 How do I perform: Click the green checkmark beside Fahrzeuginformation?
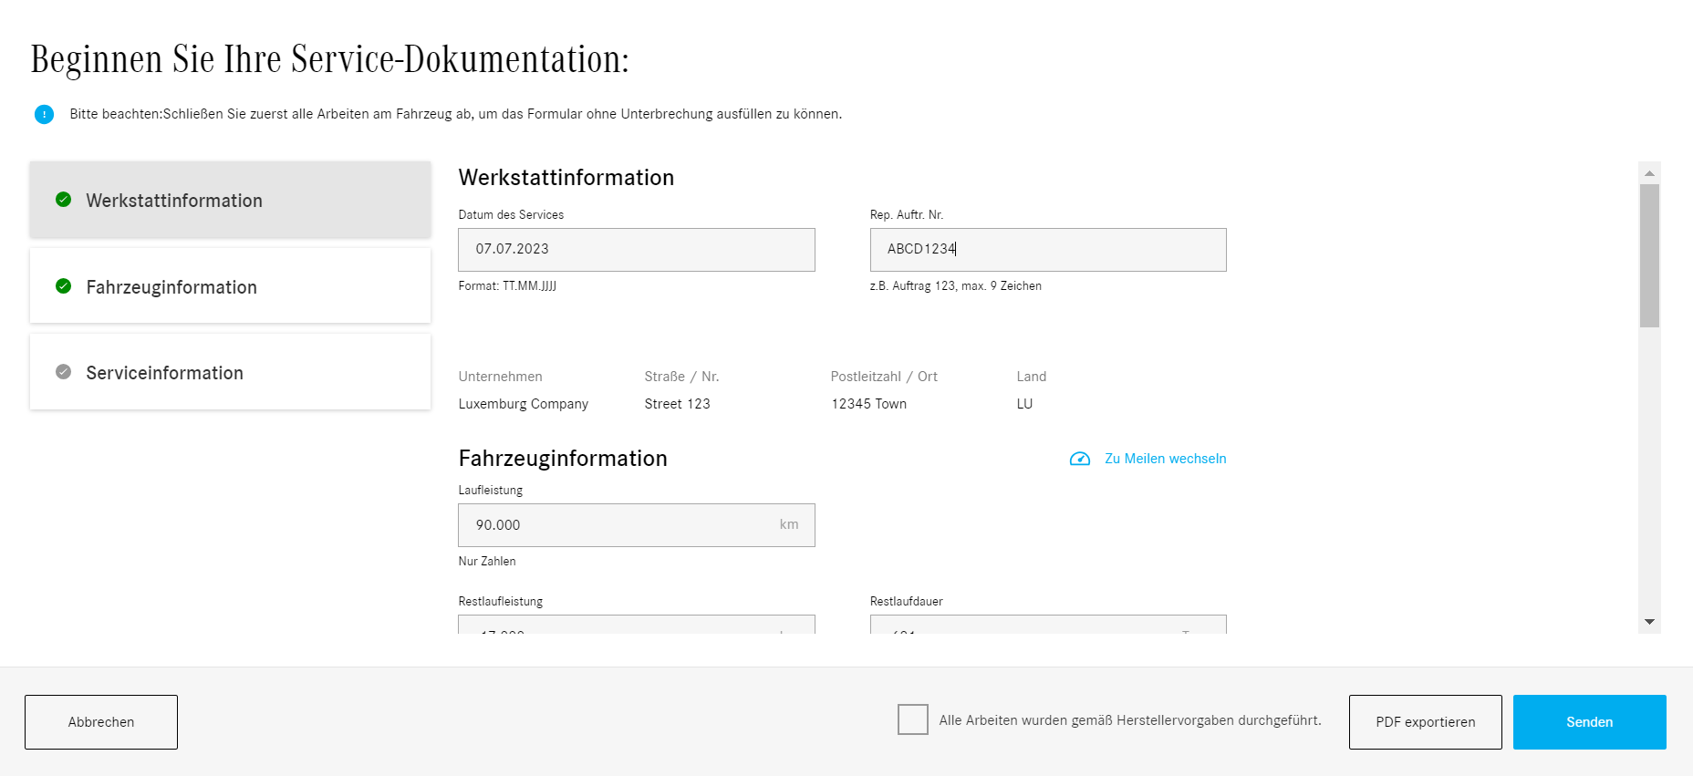(x=63, y=286)
